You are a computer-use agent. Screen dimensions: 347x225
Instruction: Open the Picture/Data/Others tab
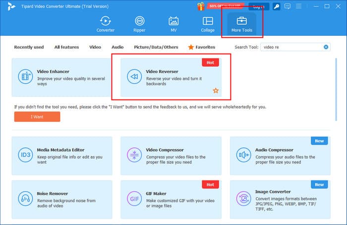pyautogui.click(x=155, y=47)
